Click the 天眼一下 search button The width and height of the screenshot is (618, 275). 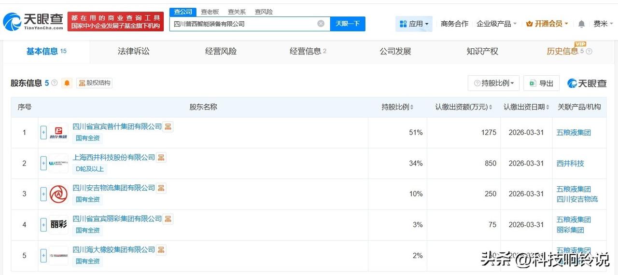pos(348,24)
